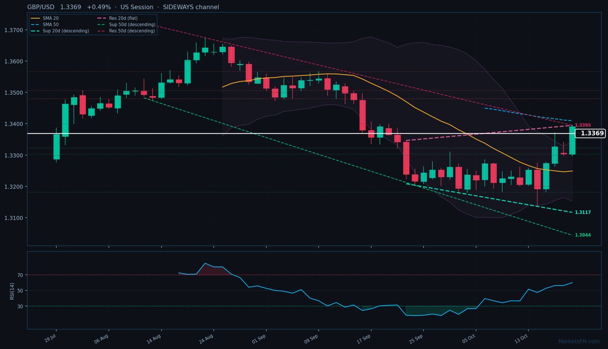This screenshot has height=349, width=608.
Task: Click the 01 Sep date label
Action: point(259,338)
